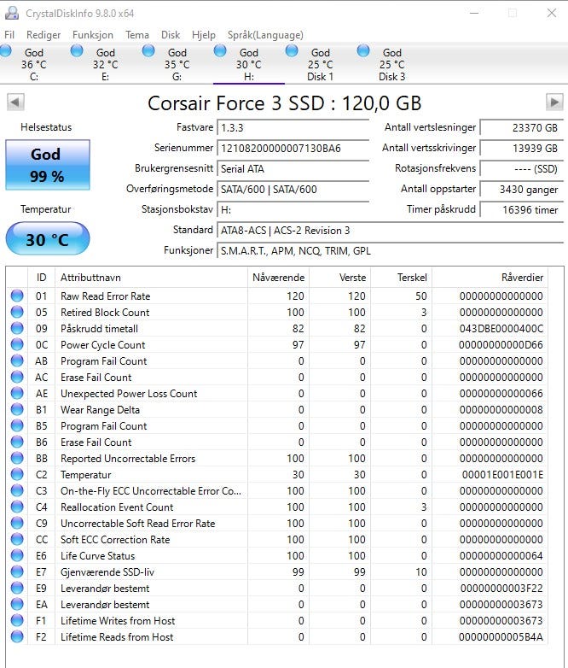Click status icon for Wear Range Delta

point(17,409)
